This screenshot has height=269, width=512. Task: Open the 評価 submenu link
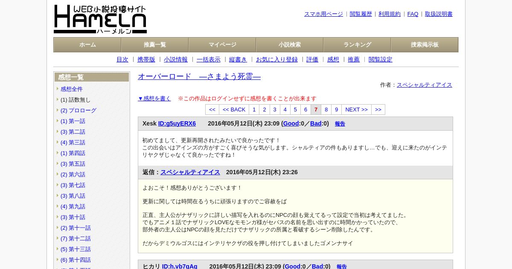[312, 60]
